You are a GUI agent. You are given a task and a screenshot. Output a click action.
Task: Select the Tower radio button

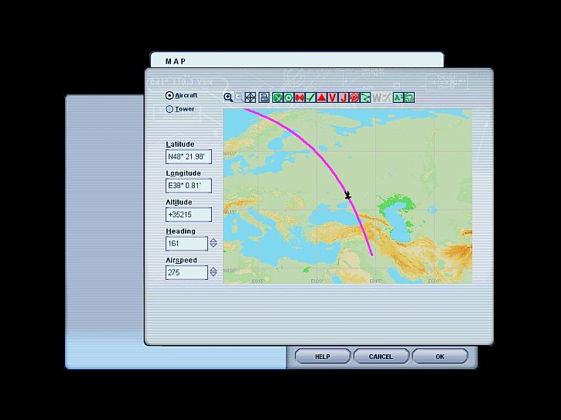pyautogui.click(x=169, y=109)
